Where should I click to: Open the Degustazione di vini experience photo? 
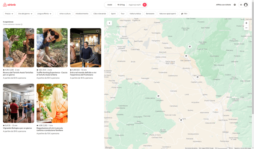(52, 103)
